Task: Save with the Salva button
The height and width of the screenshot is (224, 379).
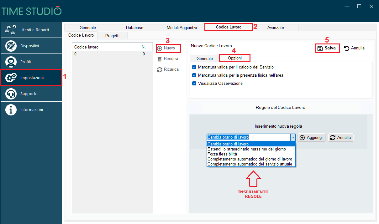Action: coord(327,48)
